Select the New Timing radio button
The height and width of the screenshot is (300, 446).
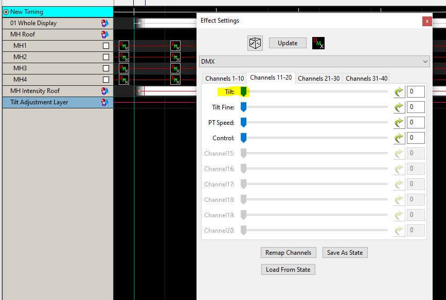[x=6, y=12]
